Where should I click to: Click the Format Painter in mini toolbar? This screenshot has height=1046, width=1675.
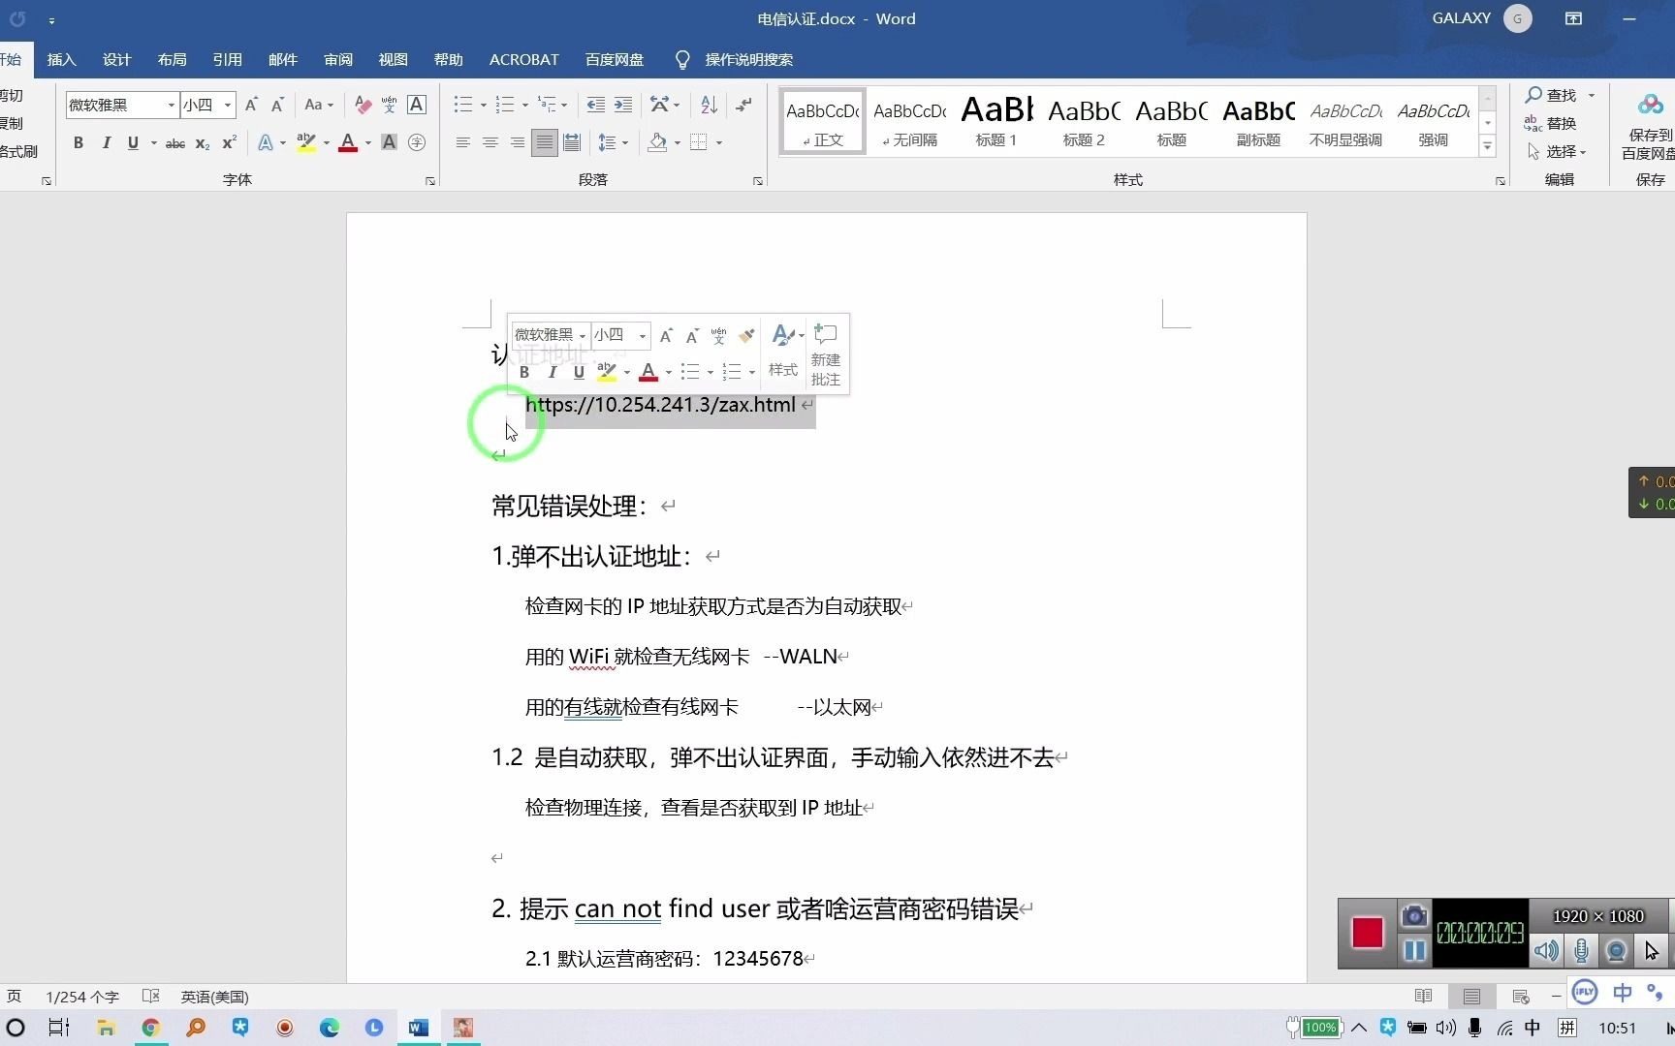click(x=746, y=336)
